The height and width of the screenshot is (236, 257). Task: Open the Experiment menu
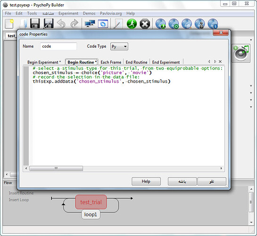tap(68, 13)
